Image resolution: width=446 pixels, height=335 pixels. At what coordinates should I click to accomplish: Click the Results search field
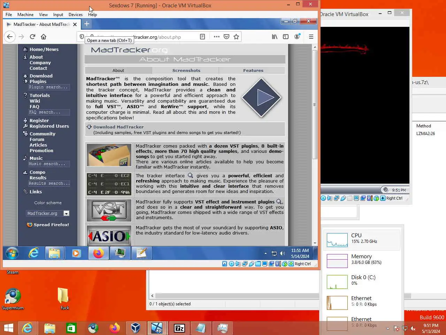[49, 183]
